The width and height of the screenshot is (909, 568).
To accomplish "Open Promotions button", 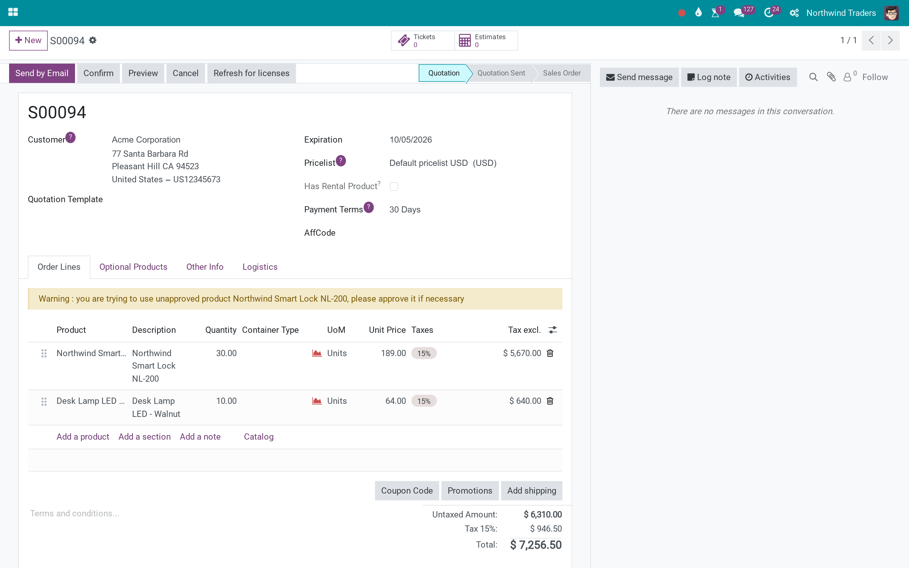I will 470,491.
